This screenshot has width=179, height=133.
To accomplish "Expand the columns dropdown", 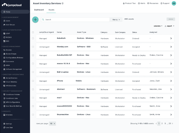I will coord(158,26).
